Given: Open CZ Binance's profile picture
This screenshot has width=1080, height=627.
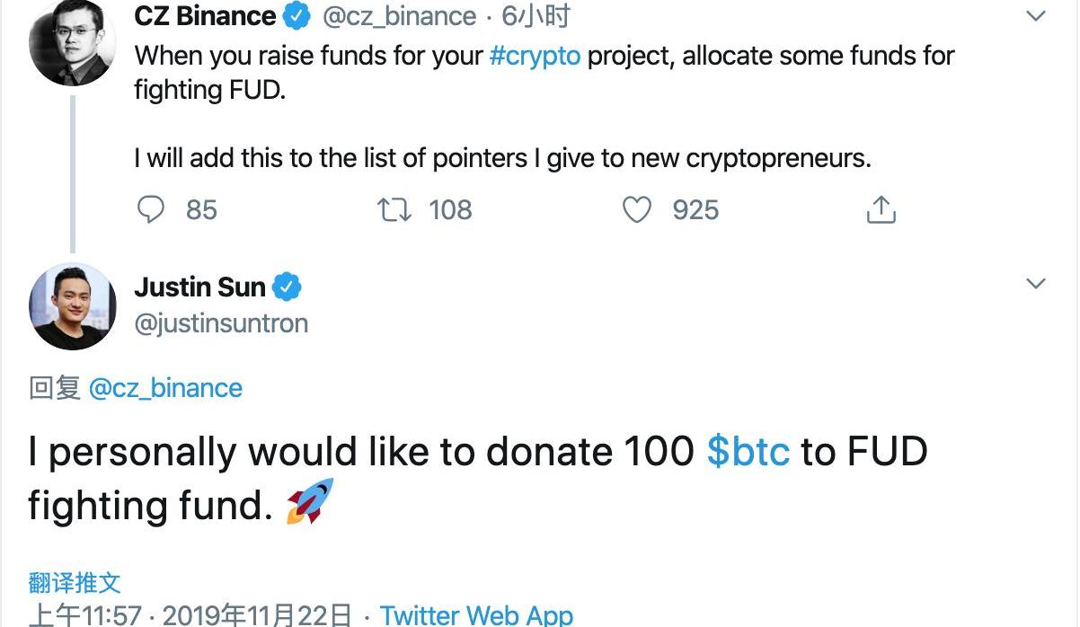Looking at the screenshot, I should (72, 43).
